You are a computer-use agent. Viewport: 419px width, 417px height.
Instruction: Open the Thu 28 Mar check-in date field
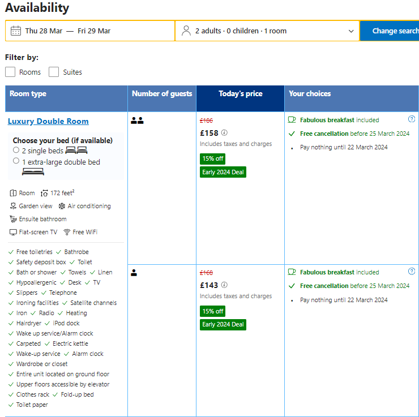(44, 31)
